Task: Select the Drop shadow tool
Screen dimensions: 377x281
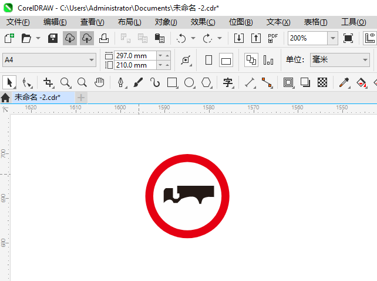Action: pos(305,82)
